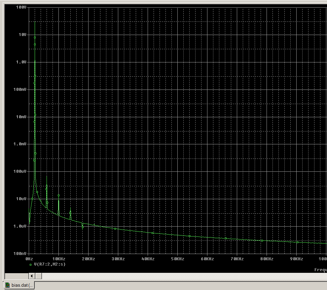Image resolution: width=327 pixels, height=290 pixels.
Task: Click the 0Hz X-axis label
Action: pyautogui.click(x=29, y=259)
